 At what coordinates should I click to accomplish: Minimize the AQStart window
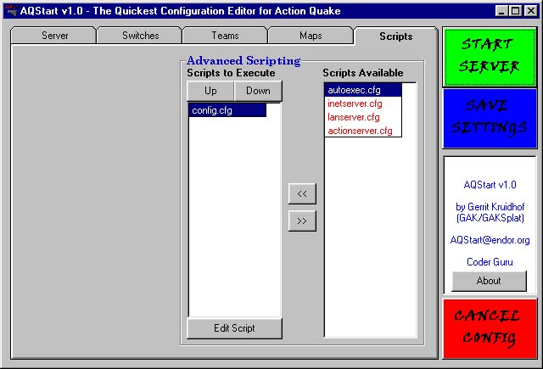pyautogui.click(x=501, y=11)
